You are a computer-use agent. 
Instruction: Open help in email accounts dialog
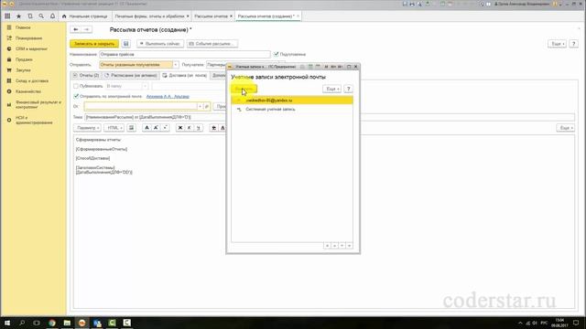[x=348, y=90]
